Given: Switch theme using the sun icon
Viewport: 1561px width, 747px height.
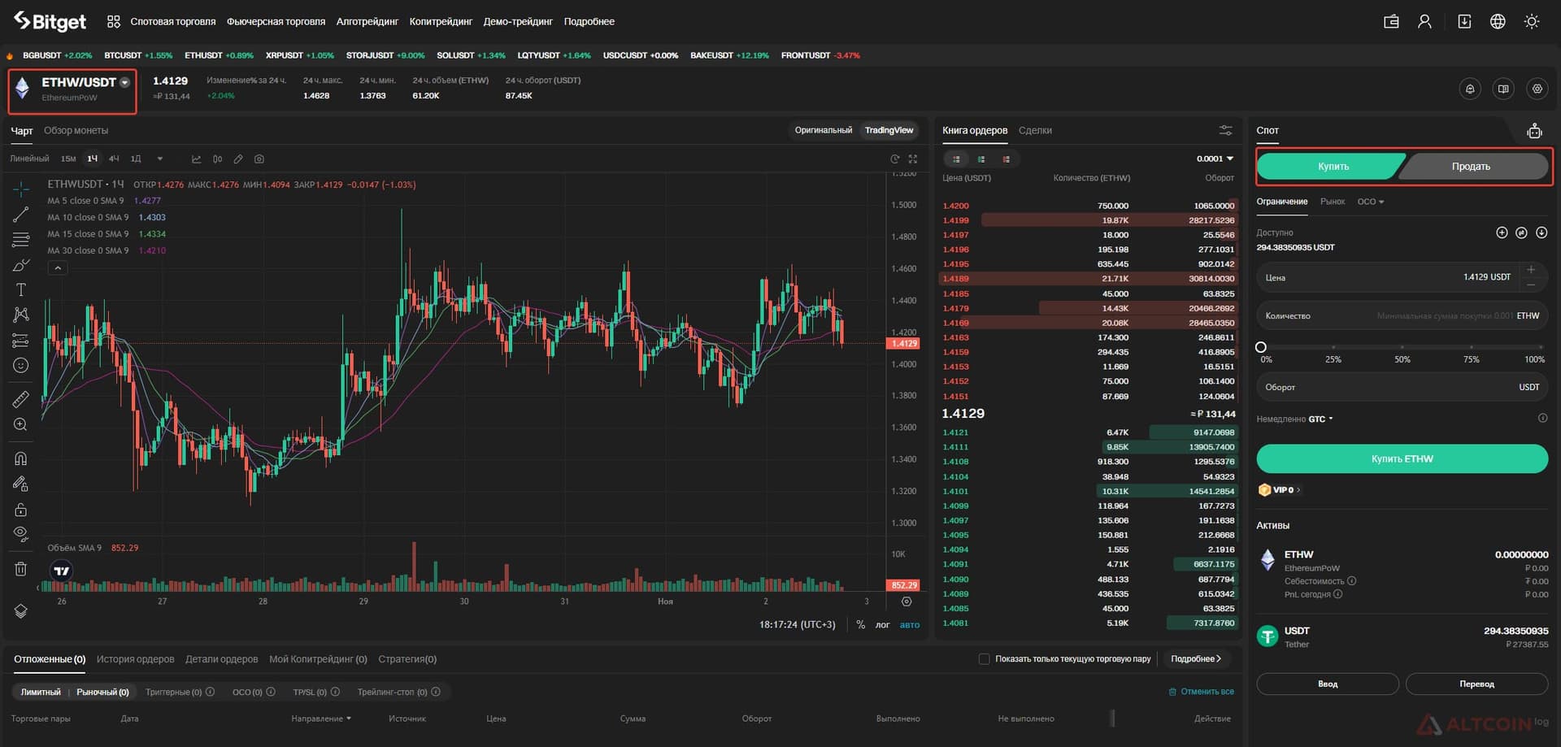Looking at the screenshot, I should (x=1532, y=22).
